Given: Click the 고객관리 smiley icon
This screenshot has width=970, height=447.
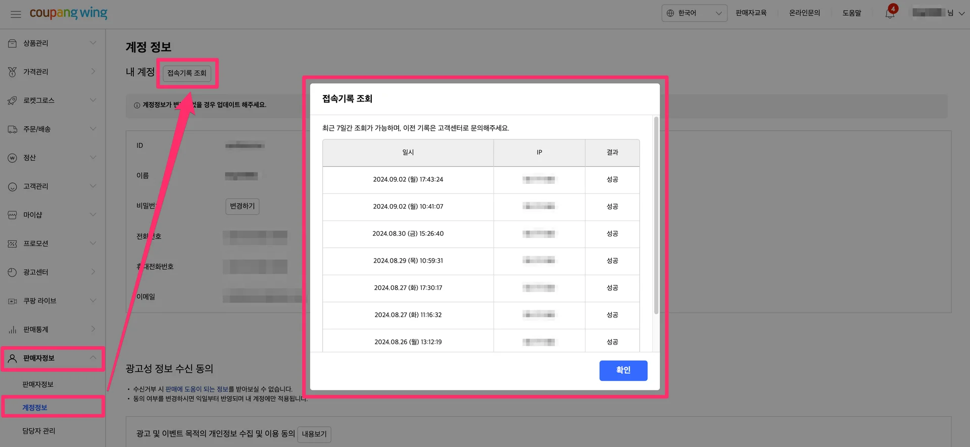Looking at the screenshot, I should (x=12, y=186).
